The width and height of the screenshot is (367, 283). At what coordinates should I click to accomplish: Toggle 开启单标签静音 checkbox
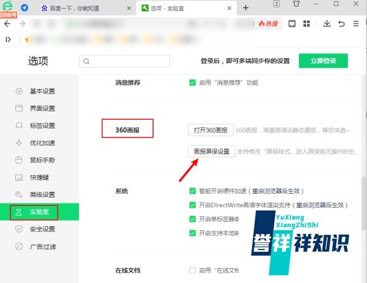193,219
